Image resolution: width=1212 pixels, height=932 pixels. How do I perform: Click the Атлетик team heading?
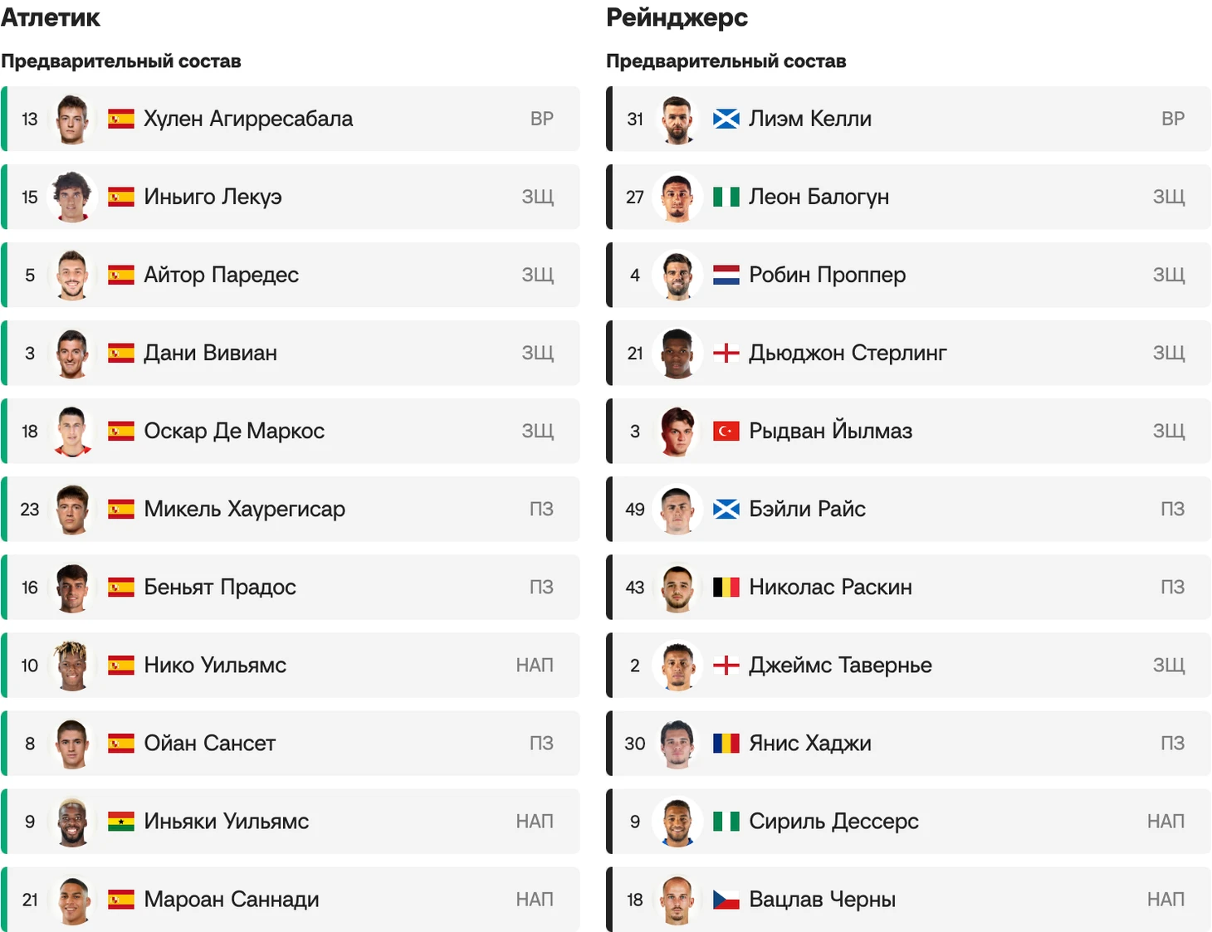(x=51, y=18)
